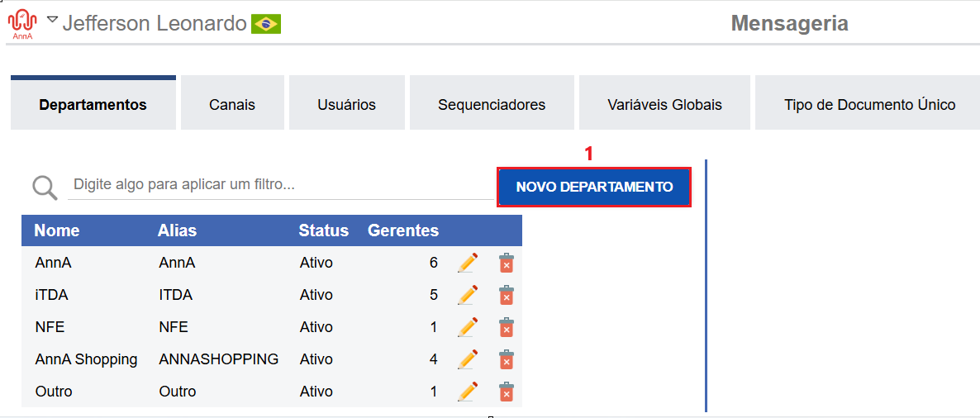Edit the Outro department with pencil icon

coord(468,392)
